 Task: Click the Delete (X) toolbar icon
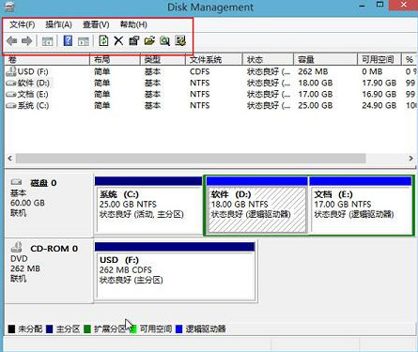pos(118,40)
